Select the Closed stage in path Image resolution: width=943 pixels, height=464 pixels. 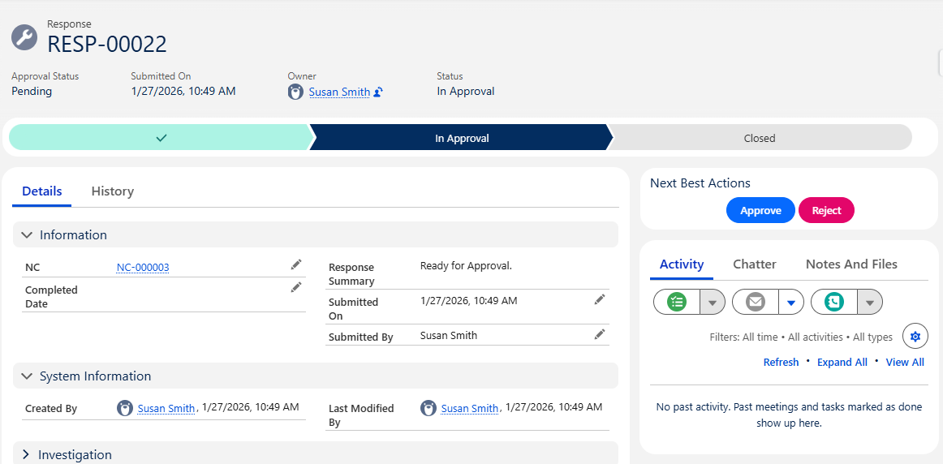click(760, 138)
